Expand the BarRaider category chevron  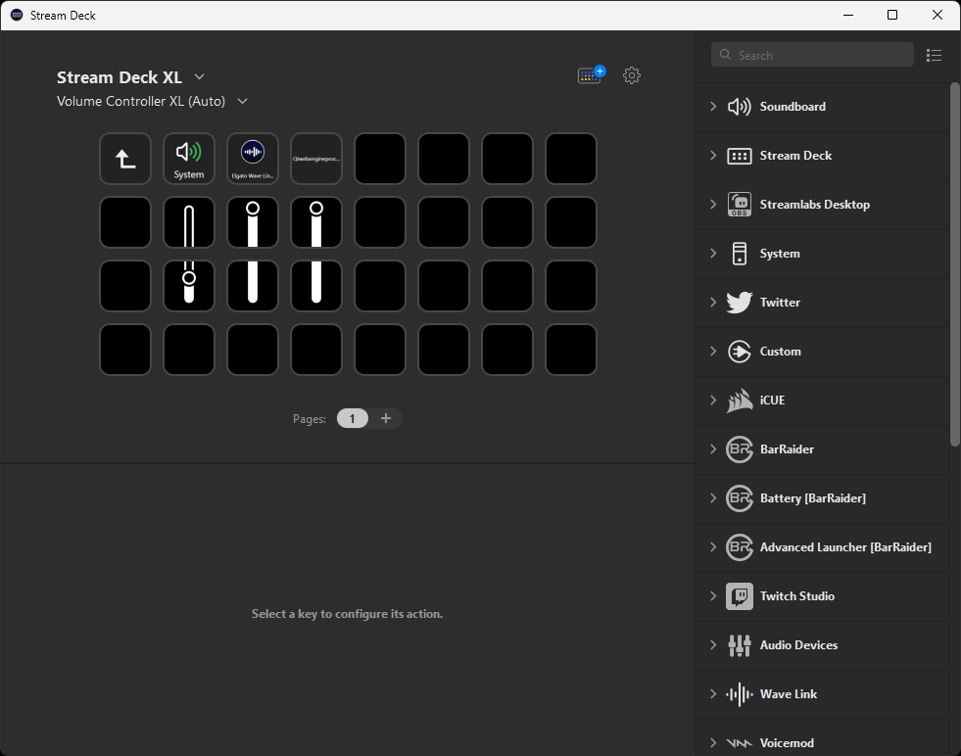(713, 449)
